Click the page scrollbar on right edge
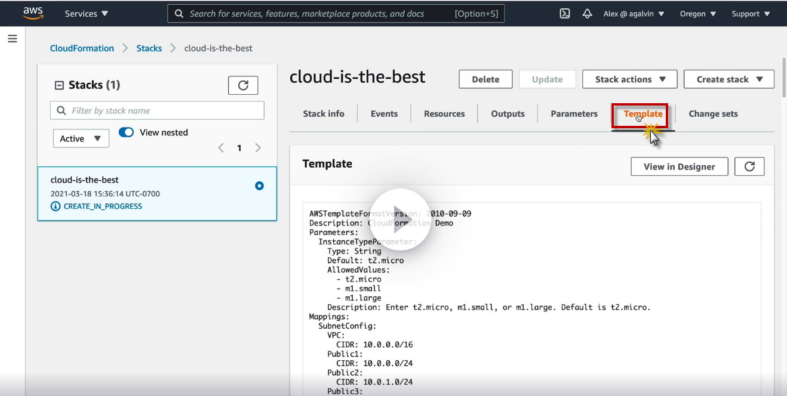The width and height of the screenshot is (787, 396). pyautogui.click(x=783, y=78)
